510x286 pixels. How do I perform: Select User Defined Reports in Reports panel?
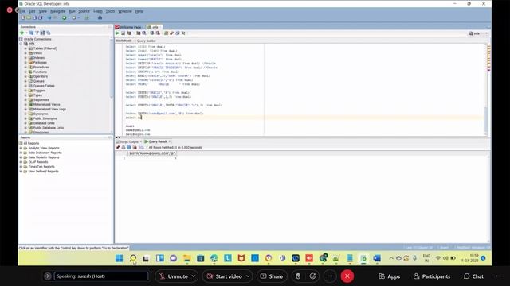(x=43, y=172)
